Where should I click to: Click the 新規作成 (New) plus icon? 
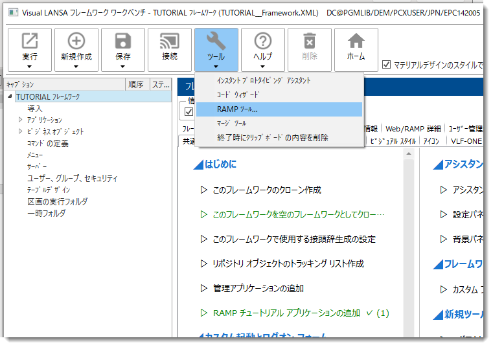pyautogui.click(x=76, y=41)
